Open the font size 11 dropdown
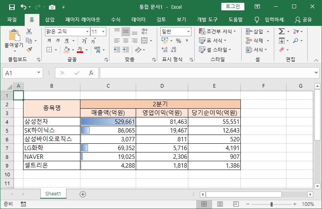Image resolution: width=322 pixels, height=209 pixels. coord(103,31)
